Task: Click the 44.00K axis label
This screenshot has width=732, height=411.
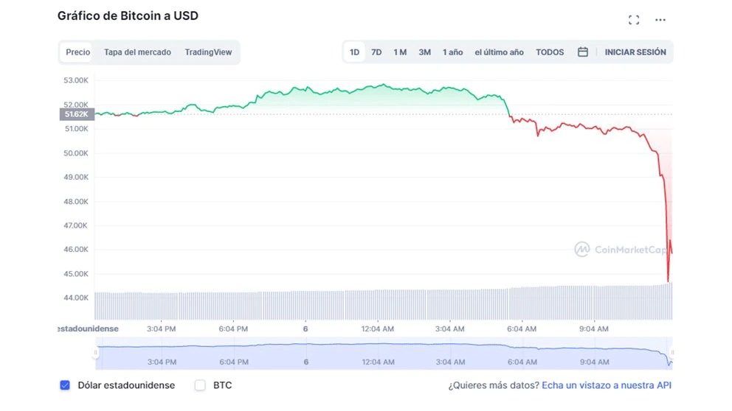Action: [75, 298]
